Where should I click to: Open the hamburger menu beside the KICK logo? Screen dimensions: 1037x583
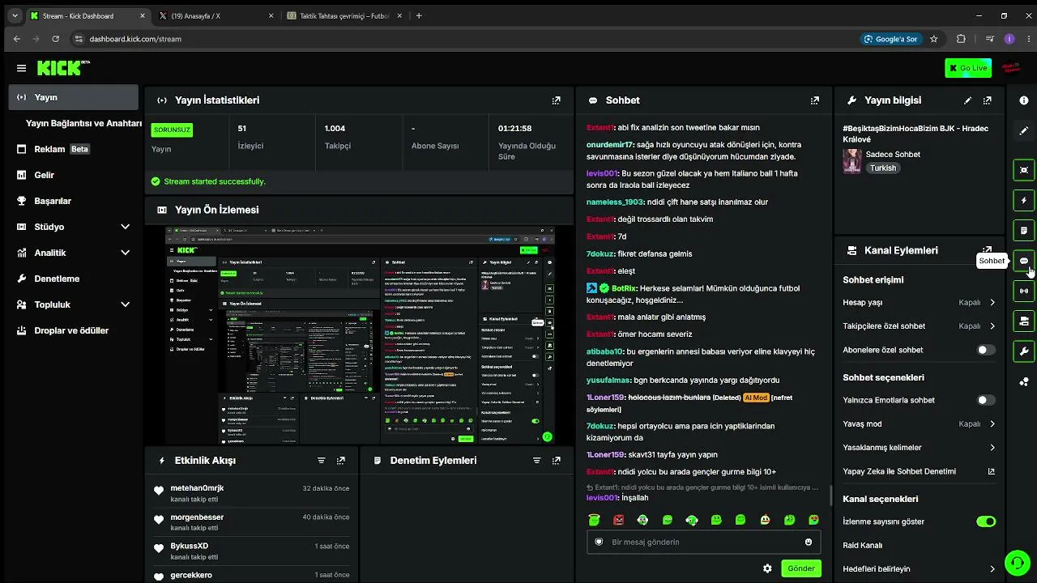coord(21,68)
